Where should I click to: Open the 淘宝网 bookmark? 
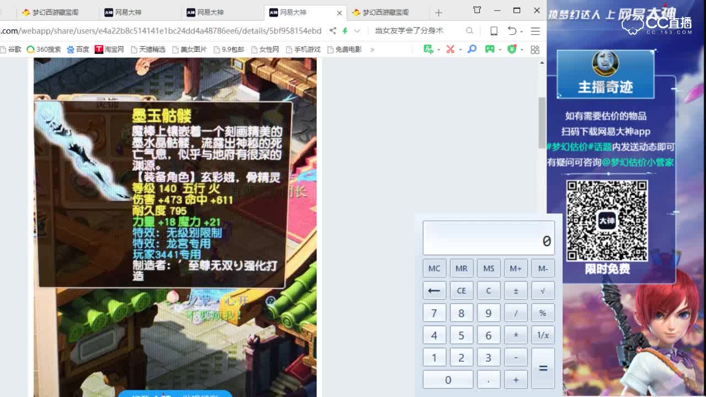tap(109, 50)
